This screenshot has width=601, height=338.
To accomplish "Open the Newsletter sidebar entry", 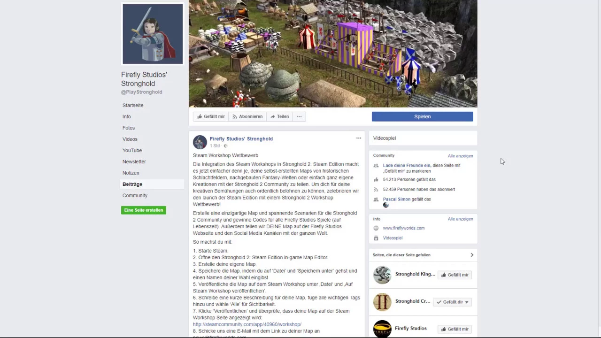I will pos(134,161).
